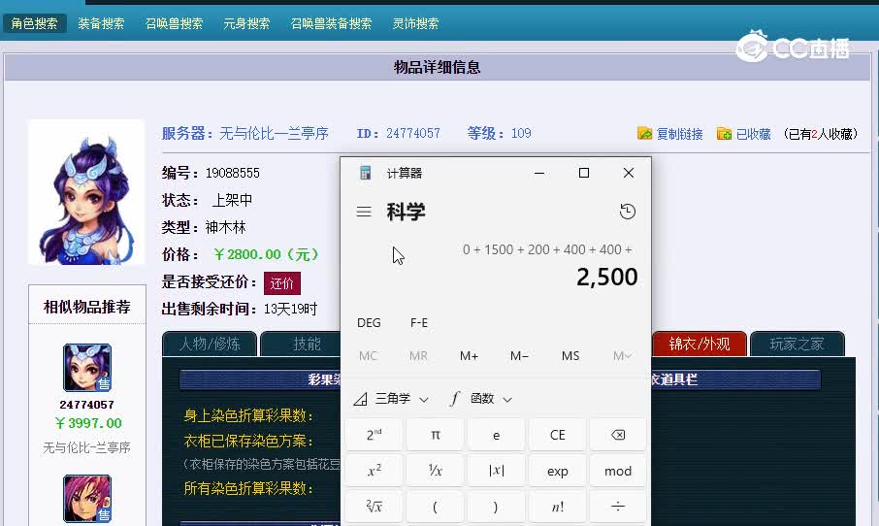Open calculator history panel

click(x=628, y=212)
